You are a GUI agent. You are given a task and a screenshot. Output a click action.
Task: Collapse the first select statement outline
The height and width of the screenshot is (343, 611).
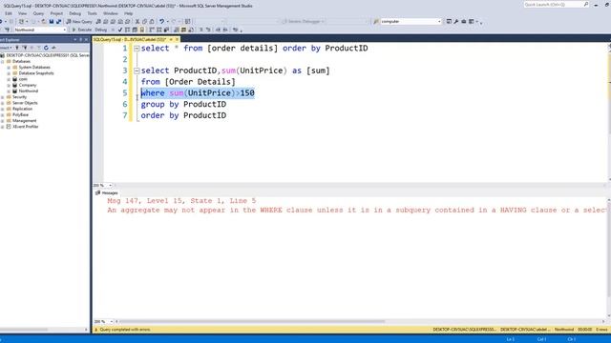point(137,49)
